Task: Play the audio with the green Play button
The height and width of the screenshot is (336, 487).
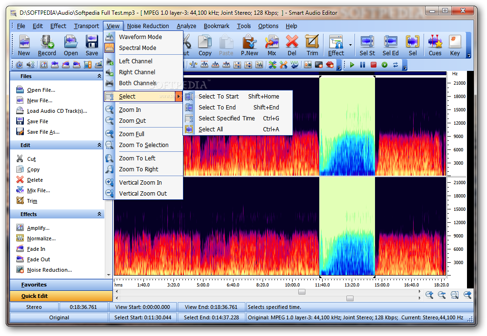Action: (x=352, y=65)
